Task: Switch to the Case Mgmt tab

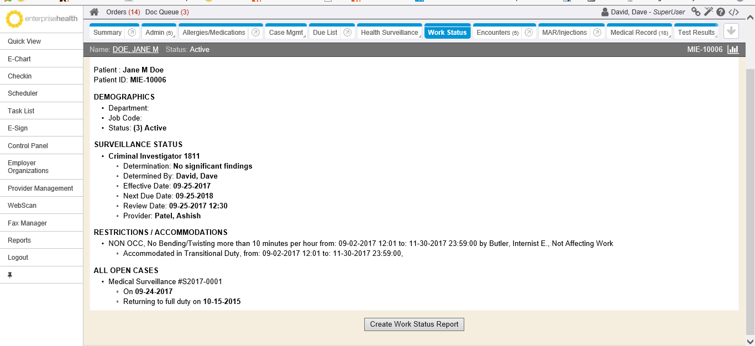Action: point(286,33)
